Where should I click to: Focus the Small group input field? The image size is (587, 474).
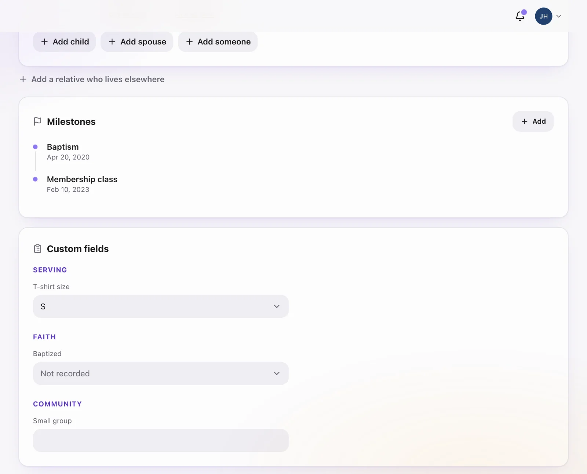pos(161,441)
